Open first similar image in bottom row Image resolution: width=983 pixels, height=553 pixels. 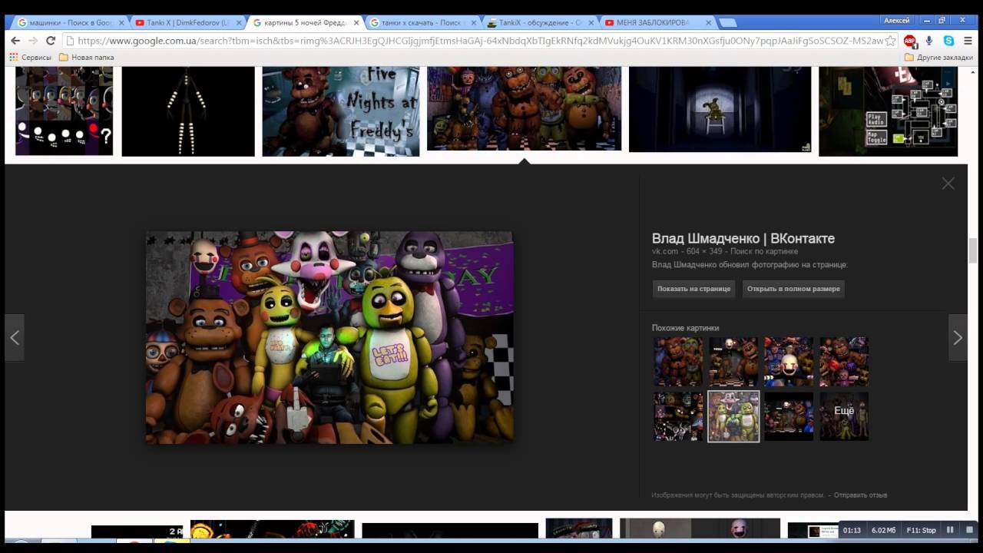[678, 416]
